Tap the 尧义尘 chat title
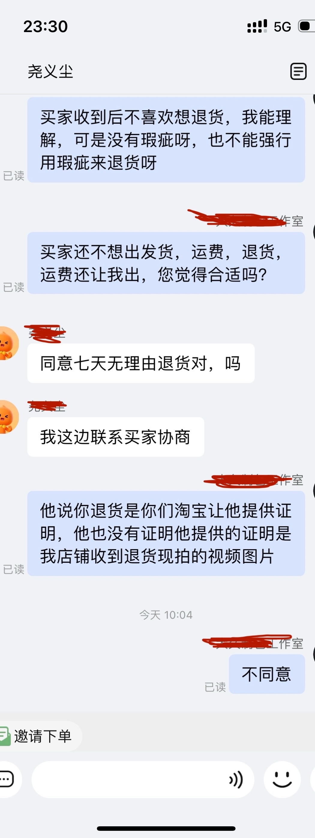Screen dimensions: 315x838 50,71
